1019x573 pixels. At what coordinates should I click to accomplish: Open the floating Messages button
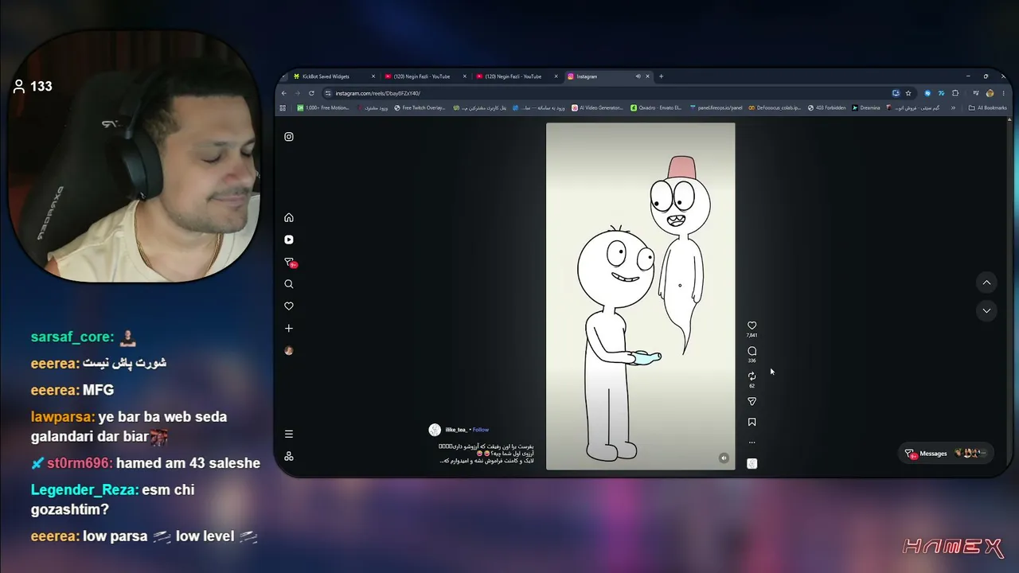946,454
